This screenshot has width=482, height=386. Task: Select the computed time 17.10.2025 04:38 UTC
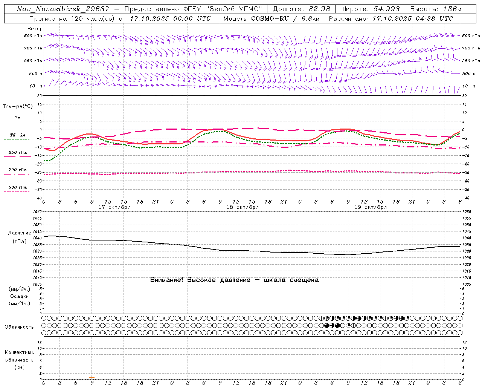[x=413, y=18]
